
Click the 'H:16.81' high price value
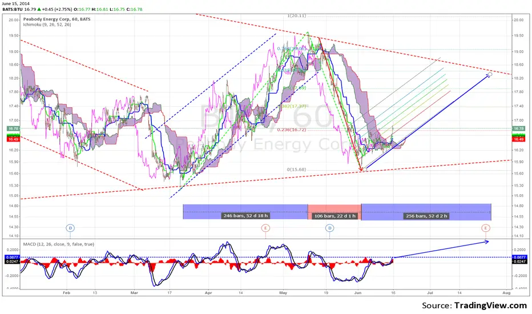(100, 9)
